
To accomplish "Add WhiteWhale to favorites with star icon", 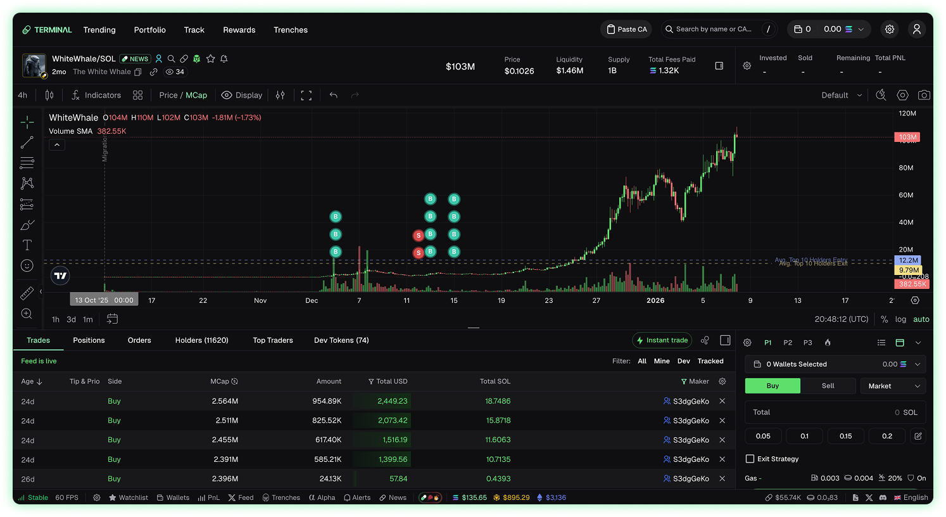I will pos(211,59).
